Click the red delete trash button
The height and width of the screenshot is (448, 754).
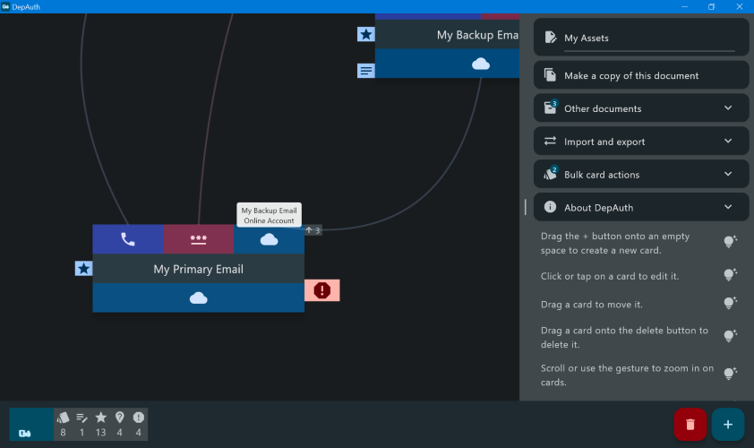point(690,424)
